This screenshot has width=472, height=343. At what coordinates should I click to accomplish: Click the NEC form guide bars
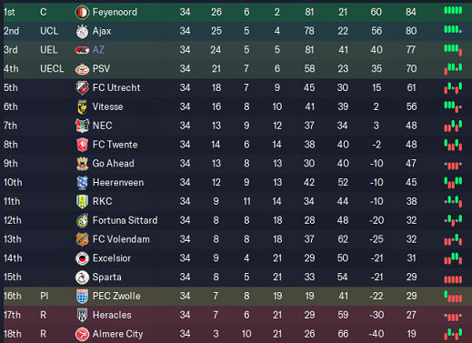pyautogui.click(x=453, y=126)
